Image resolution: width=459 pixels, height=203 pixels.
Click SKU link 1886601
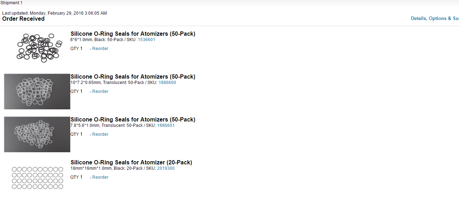click(166, 125)
